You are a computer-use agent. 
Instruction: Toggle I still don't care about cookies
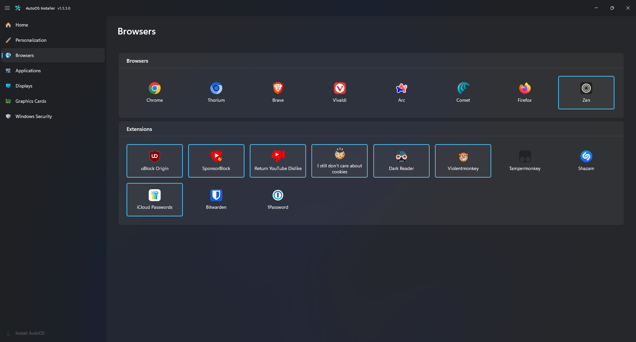340,161
